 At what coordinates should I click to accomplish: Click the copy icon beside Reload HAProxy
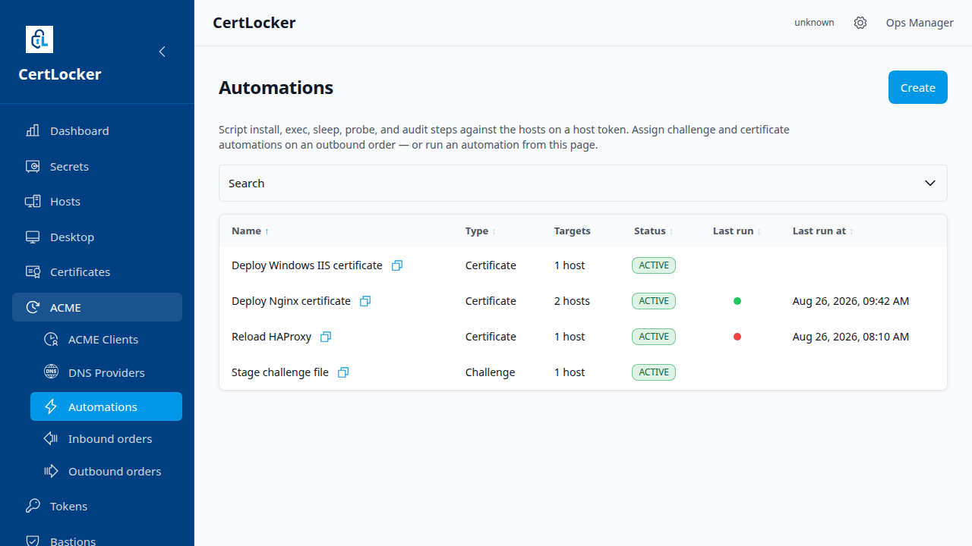[x=326, y=337]
